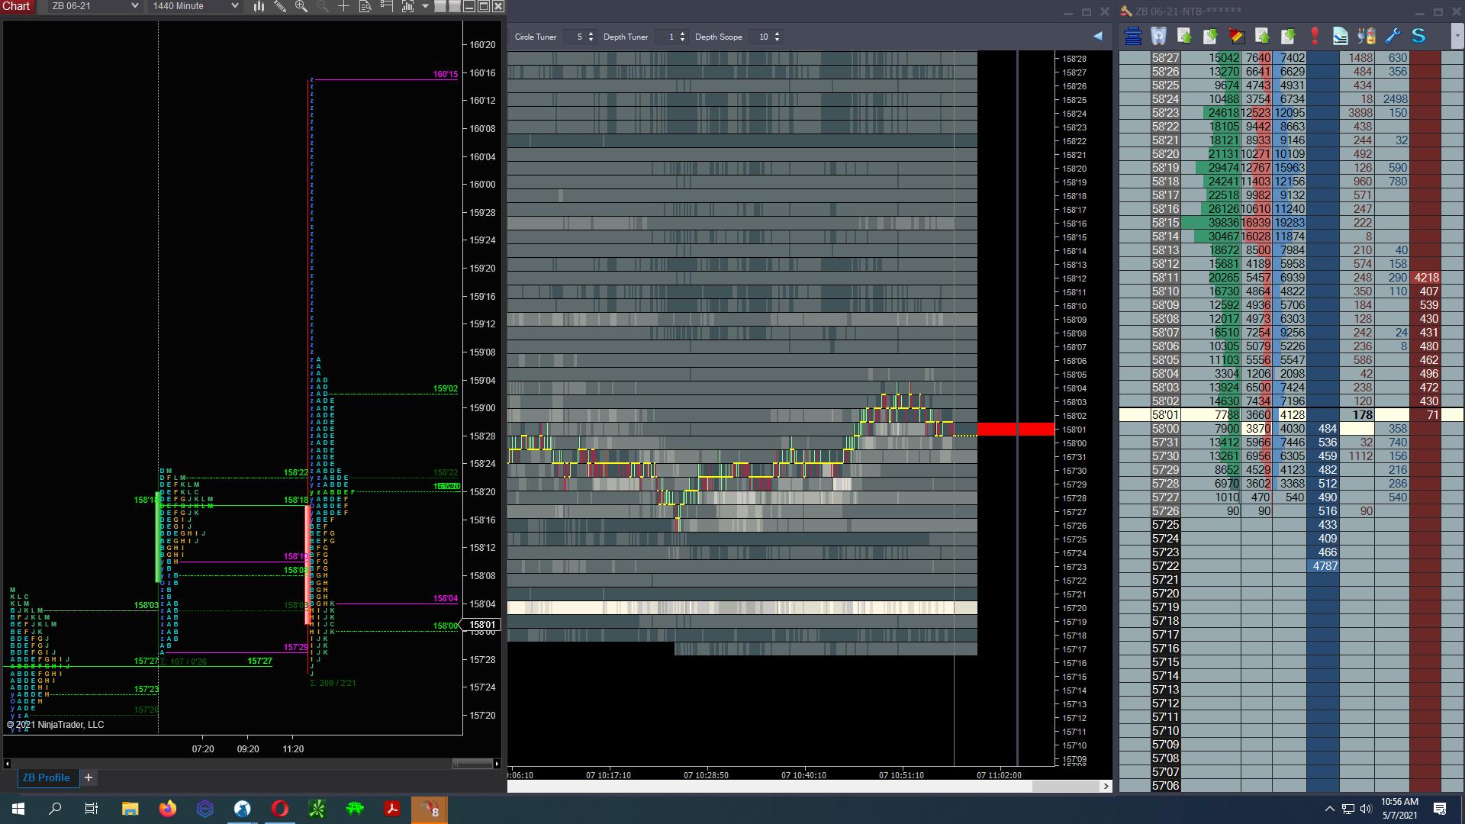Open the data box icon
Viewport: 1465px width, 824px height.
[365, 6]
